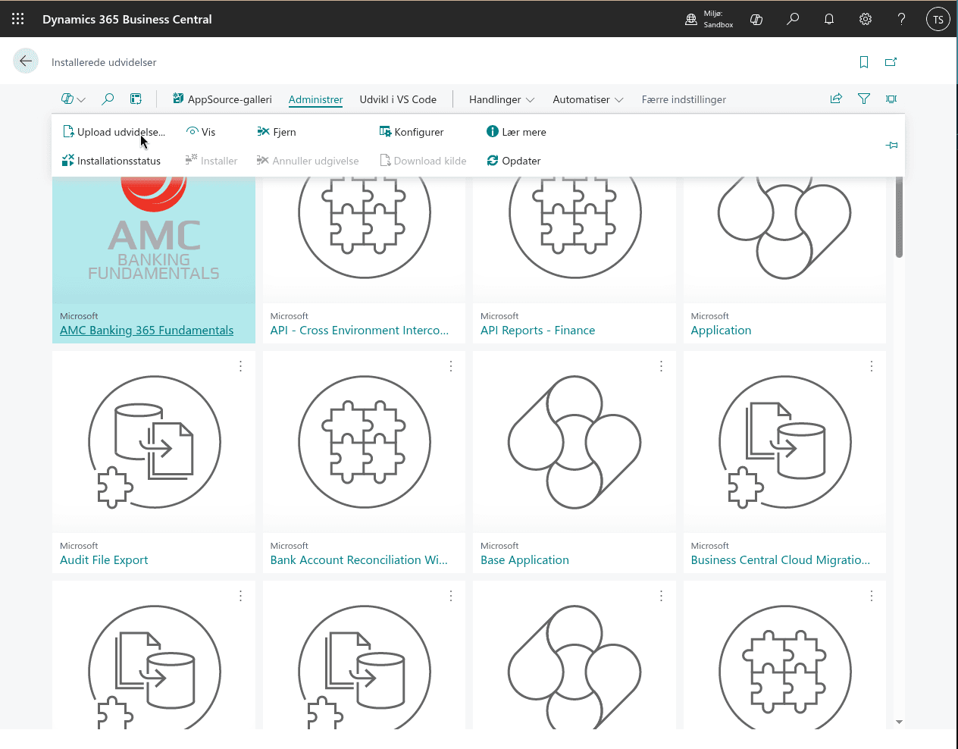
Task: Open the help question mark
Action: click(x=901, y=19)
